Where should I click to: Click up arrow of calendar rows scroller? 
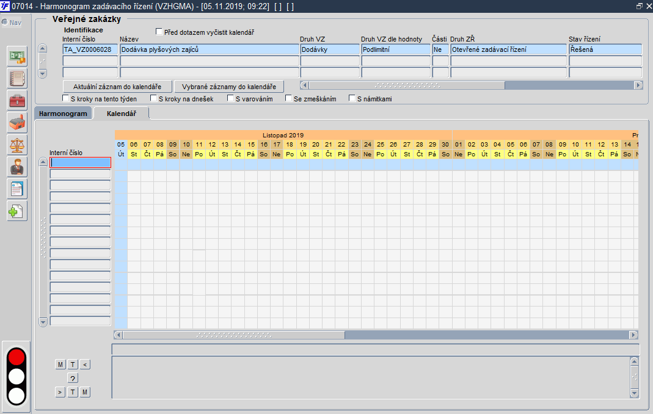click(43, 162)
